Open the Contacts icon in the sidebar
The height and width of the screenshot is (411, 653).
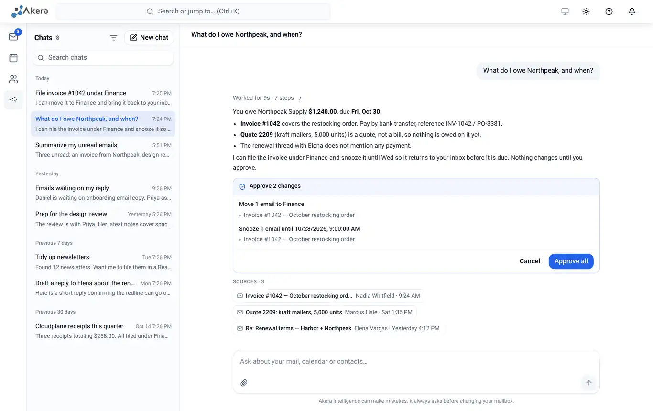point(13,79)
